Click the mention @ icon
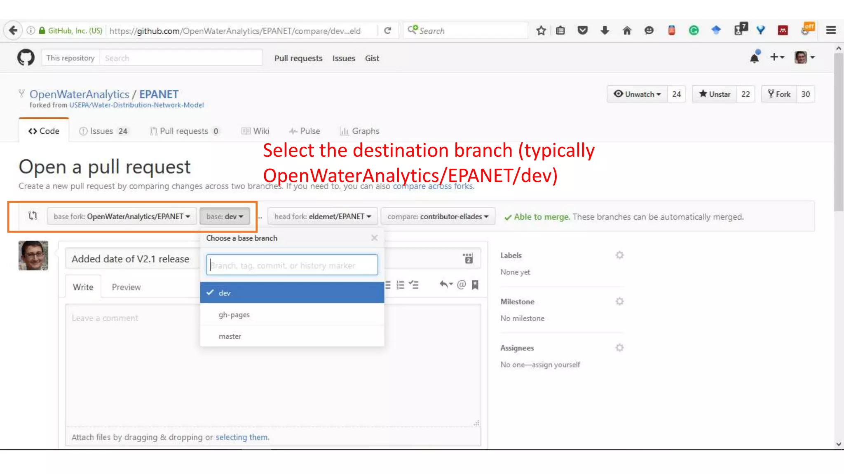844x474 pixels. click(x=461, y=284)
